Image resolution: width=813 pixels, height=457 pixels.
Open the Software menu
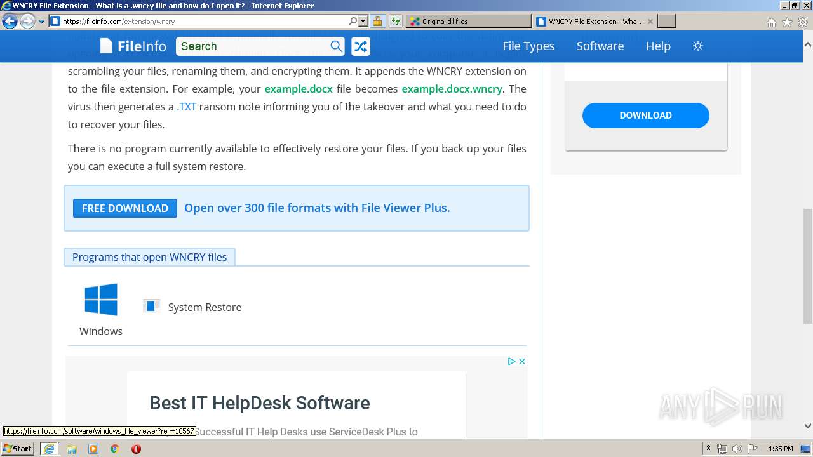pos(600,46)
